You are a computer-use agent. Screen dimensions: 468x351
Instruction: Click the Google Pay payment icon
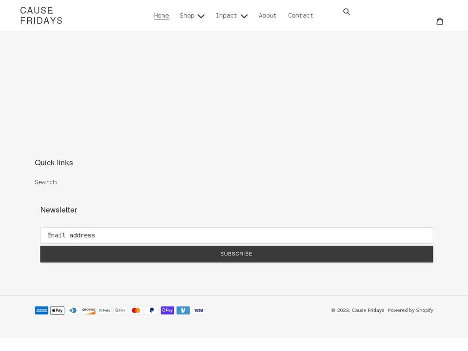click(x=120, y=311)
